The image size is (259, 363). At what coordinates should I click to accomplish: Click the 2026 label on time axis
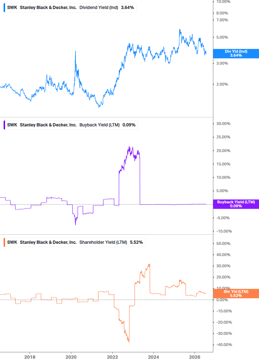coord(195,357)
